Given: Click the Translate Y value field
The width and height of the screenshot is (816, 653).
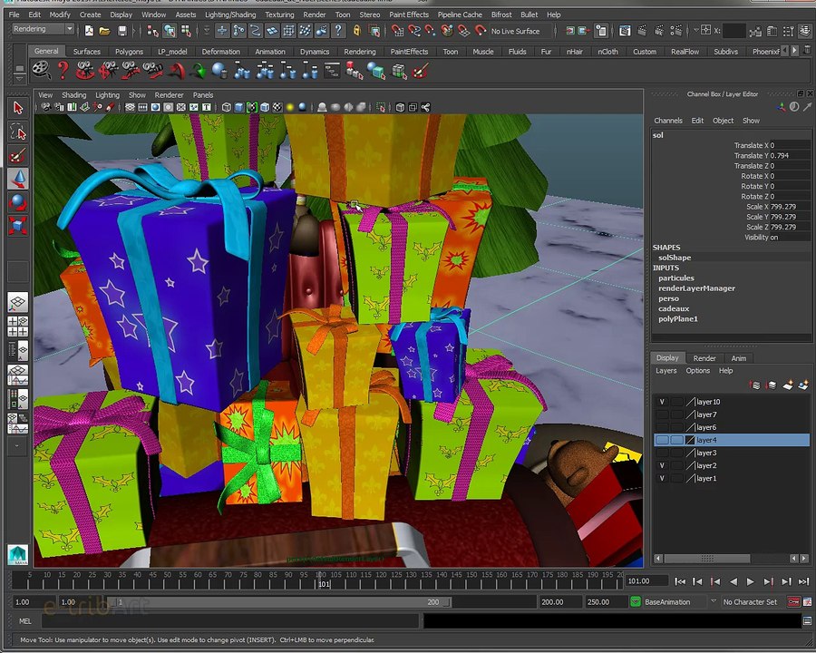Looking at the screenshot, I should point(790,156).
